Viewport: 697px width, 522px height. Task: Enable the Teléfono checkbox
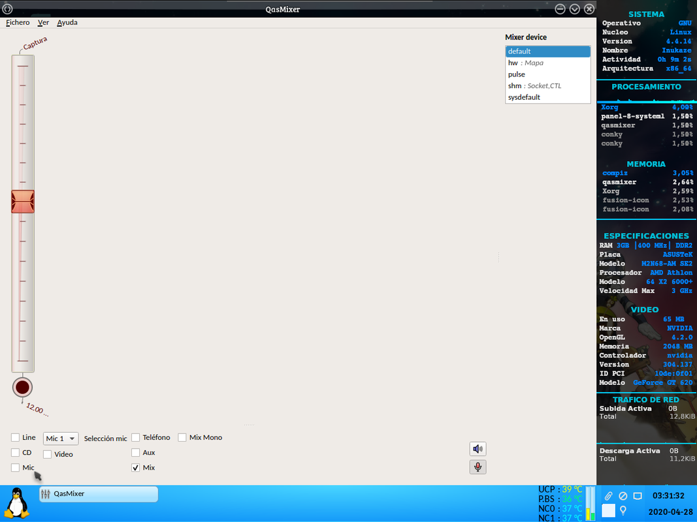tap(136, 438)
